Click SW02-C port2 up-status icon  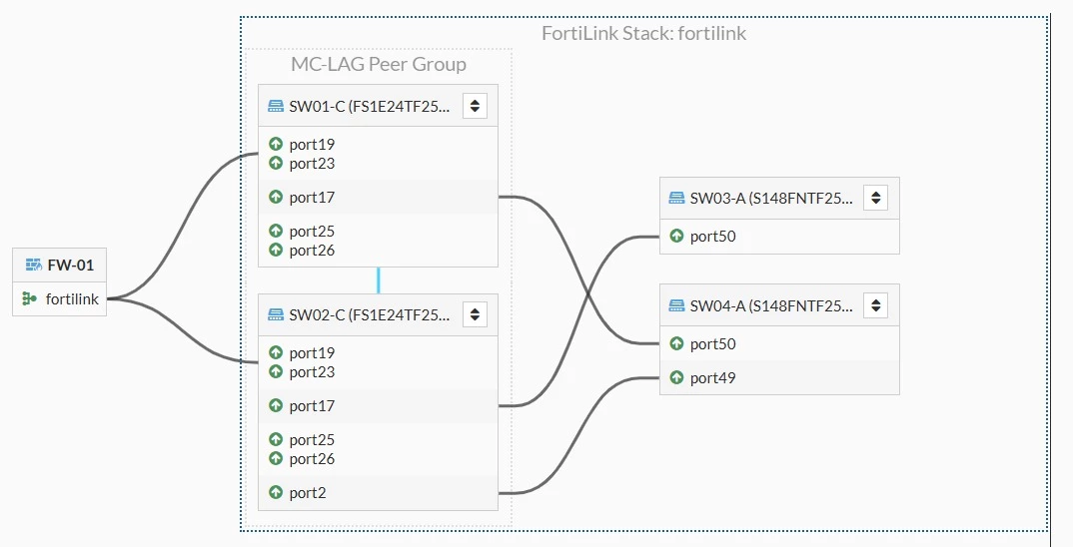[x=276, y=492]
